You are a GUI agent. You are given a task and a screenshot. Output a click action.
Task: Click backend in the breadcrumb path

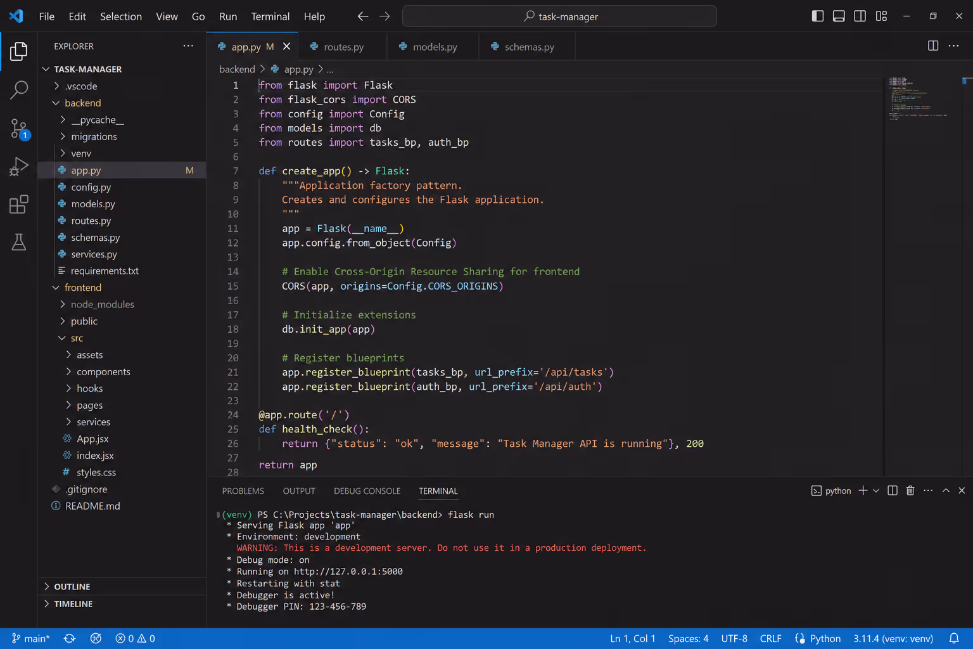[x=237, y=69]
